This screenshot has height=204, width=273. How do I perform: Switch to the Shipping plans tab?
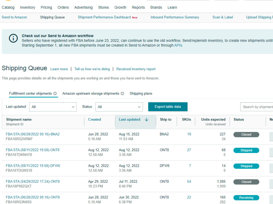141,94
